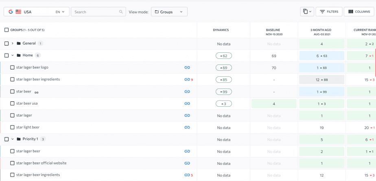
Task: Collapse the Home group
Action: 13,56
